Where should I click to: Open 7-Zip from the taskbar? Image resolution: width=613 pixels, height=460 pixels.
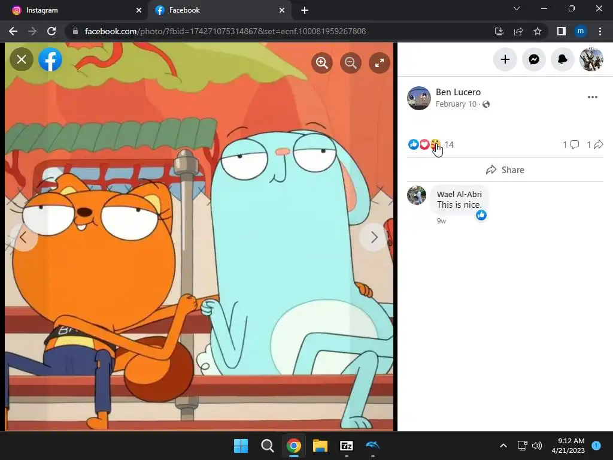coord(347,446)
